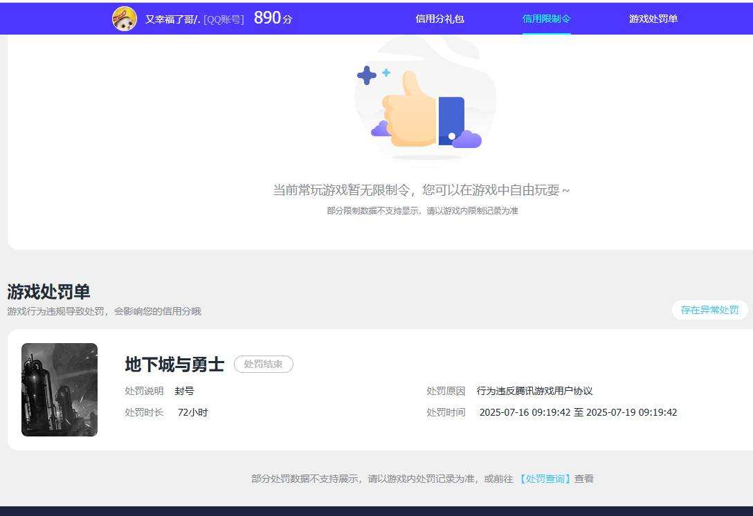Click the user avatar icon in header
Screen dimensions: 753x516
(125, 19)
